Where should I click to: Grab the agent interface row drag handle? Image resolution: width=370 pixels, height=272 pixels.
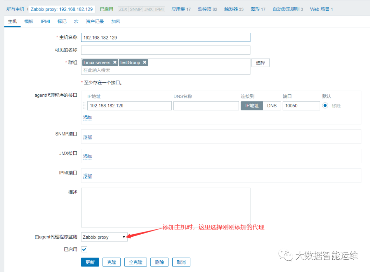coord(84,106)
